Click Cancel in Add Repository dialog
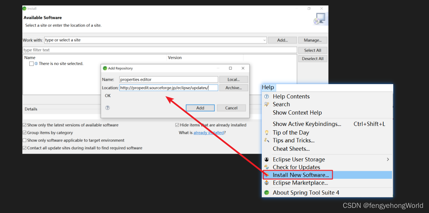Screen dimensions: 429x213 (231, 108)
